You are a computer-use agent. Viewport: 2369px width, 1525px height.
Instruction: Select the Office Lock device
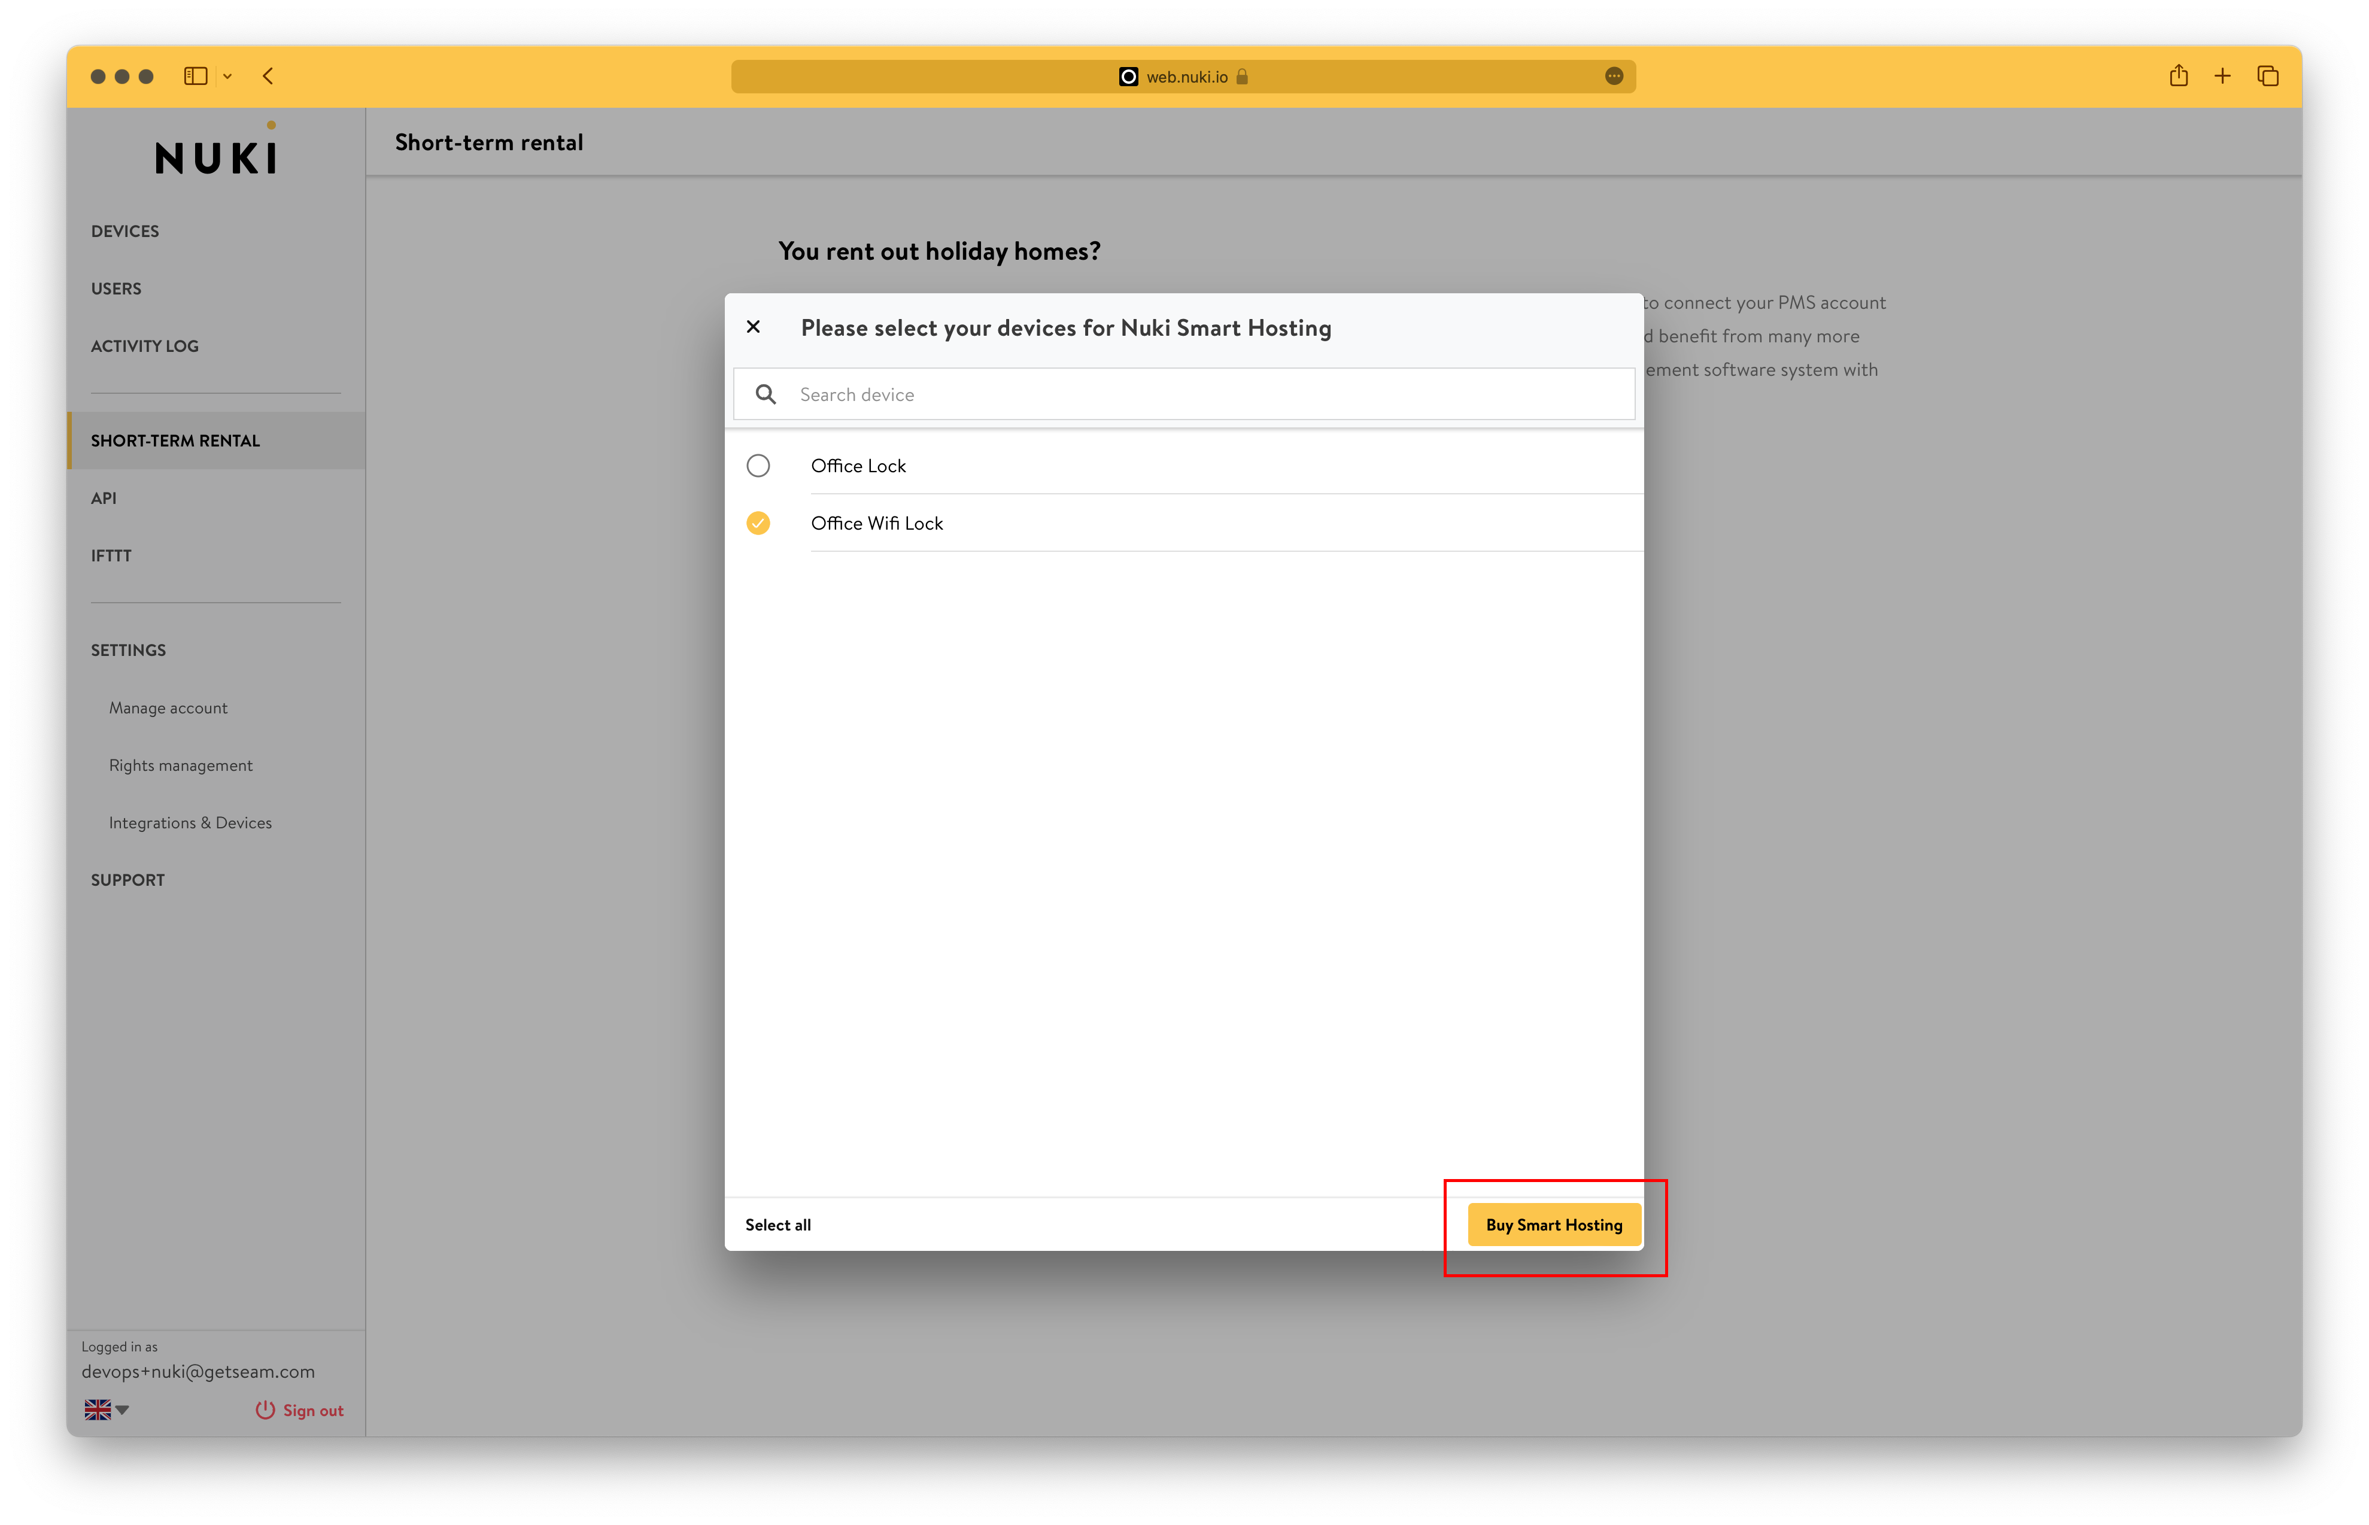tap(758, 466)
